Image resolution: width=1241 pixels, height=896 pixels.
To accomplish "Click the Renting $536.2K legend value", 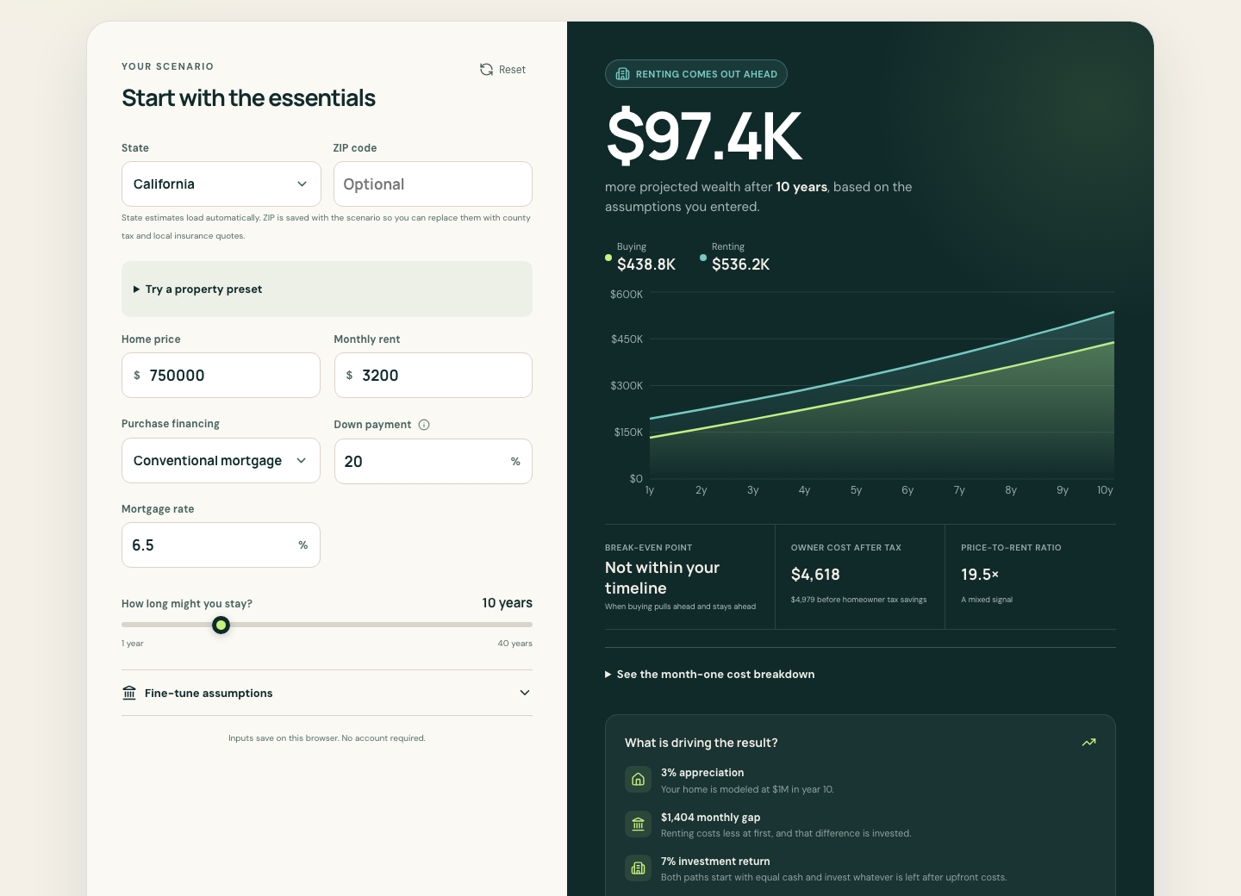I will pos(741,264).
